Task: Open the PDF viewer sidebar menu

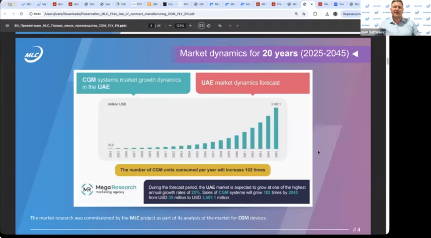Action: 7,25
